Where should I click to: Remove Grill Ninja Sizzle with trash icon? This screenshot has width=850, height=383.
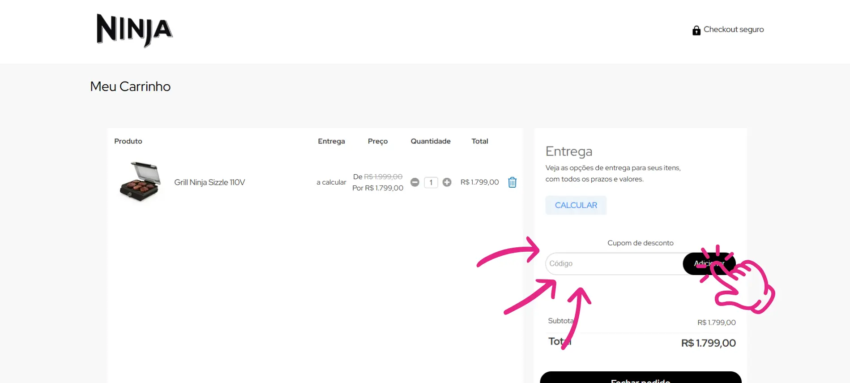(513, 182)
